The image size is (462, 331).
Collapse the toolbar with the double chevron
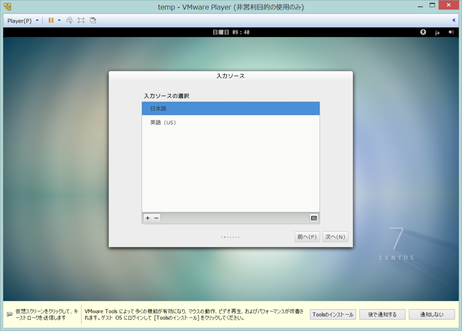[454, 20]
